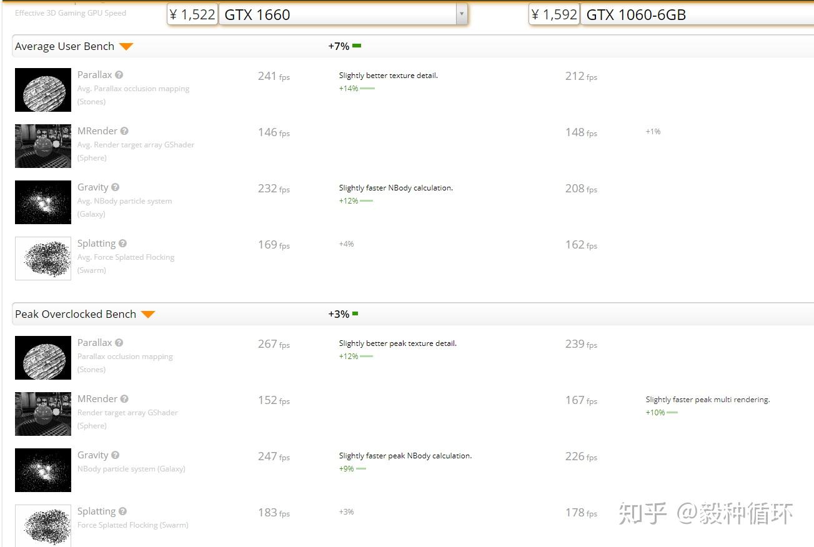Click the Stones thumbnail for Parallax in Peak Overclocked Bench
814x547 pixels.
[x=43, y=358]
